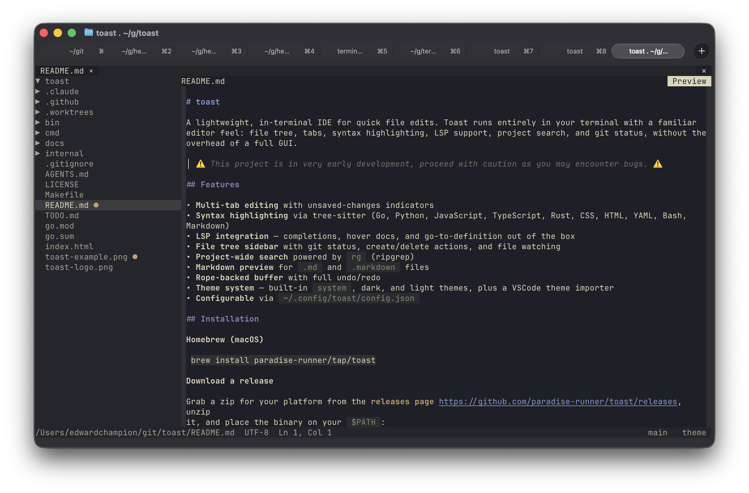
Task: Click the folder icon in the title bar
Action: (x=89, y=33)
